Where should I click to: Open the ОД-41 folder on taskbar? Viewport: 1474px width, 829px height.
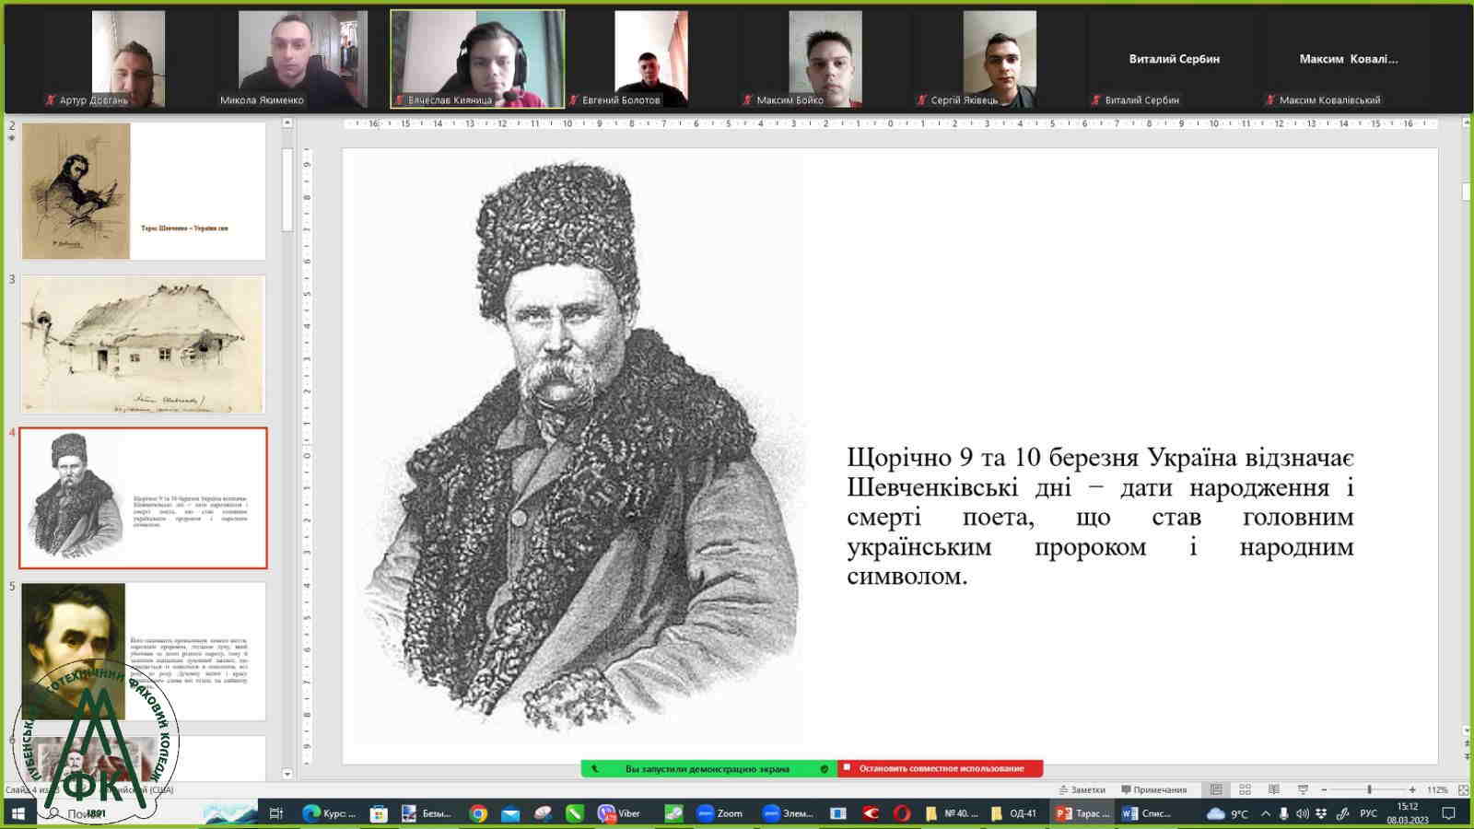pyautogui.click(x=1013, y=813)
